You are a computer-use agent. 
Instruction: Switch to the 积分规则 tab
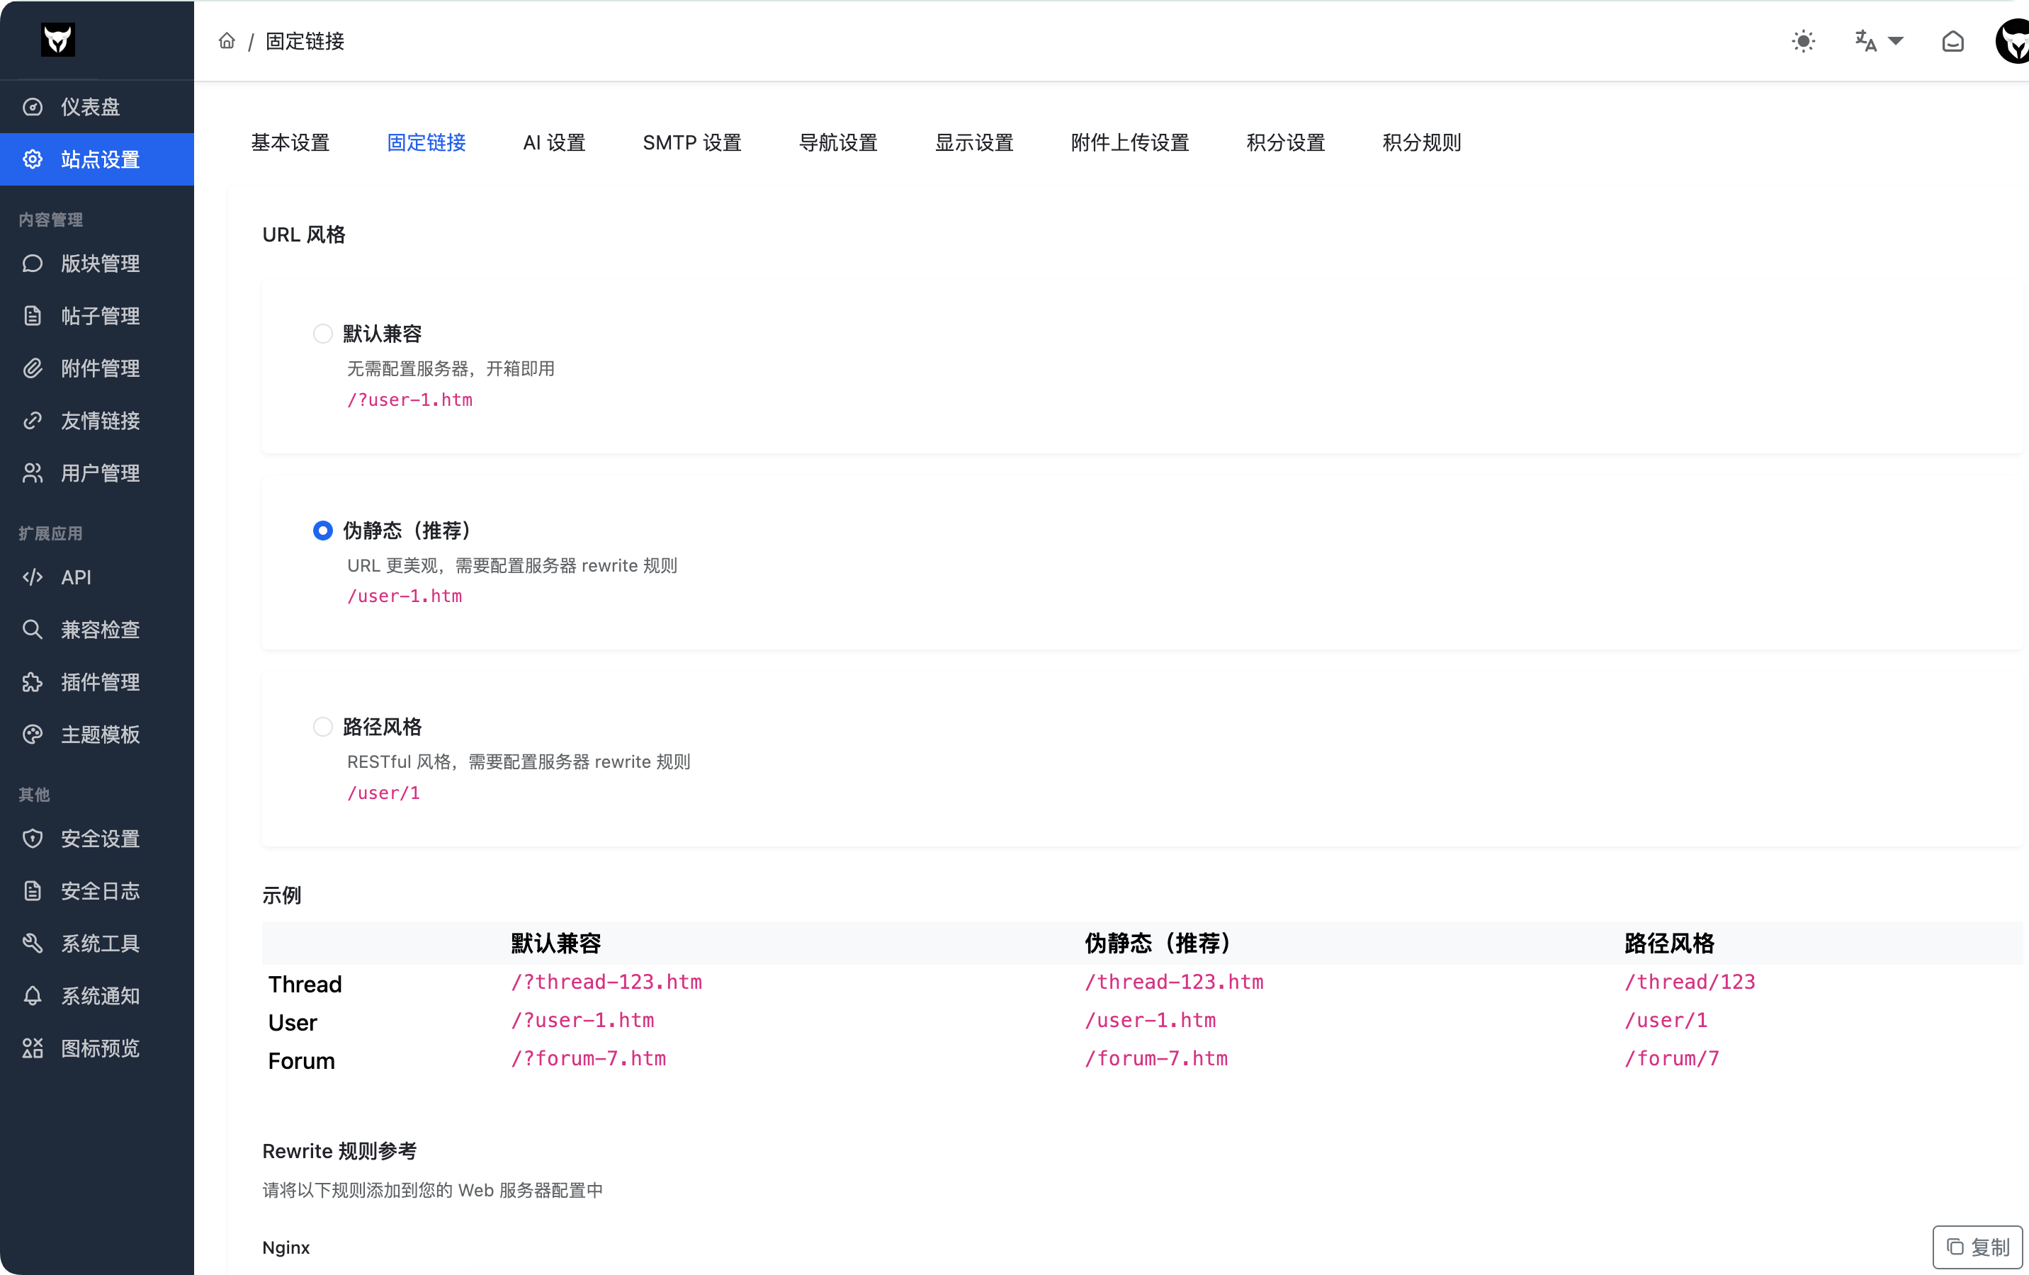[1421, 142]
